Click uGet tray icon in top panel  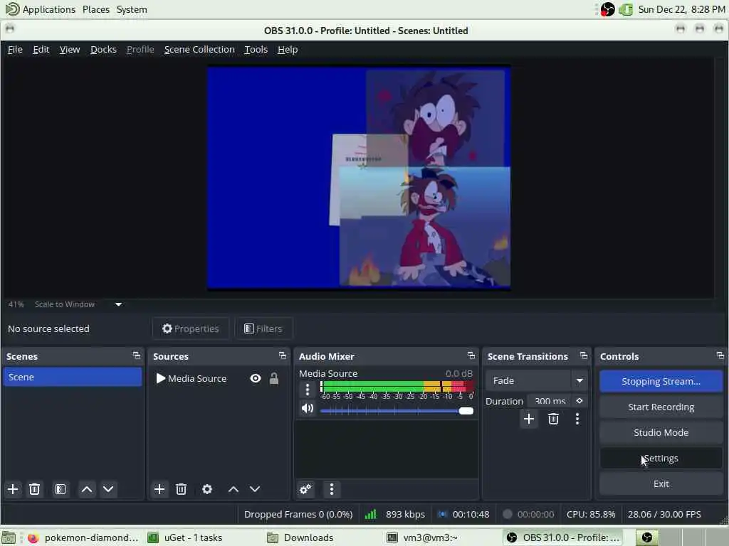pos(626,9)
